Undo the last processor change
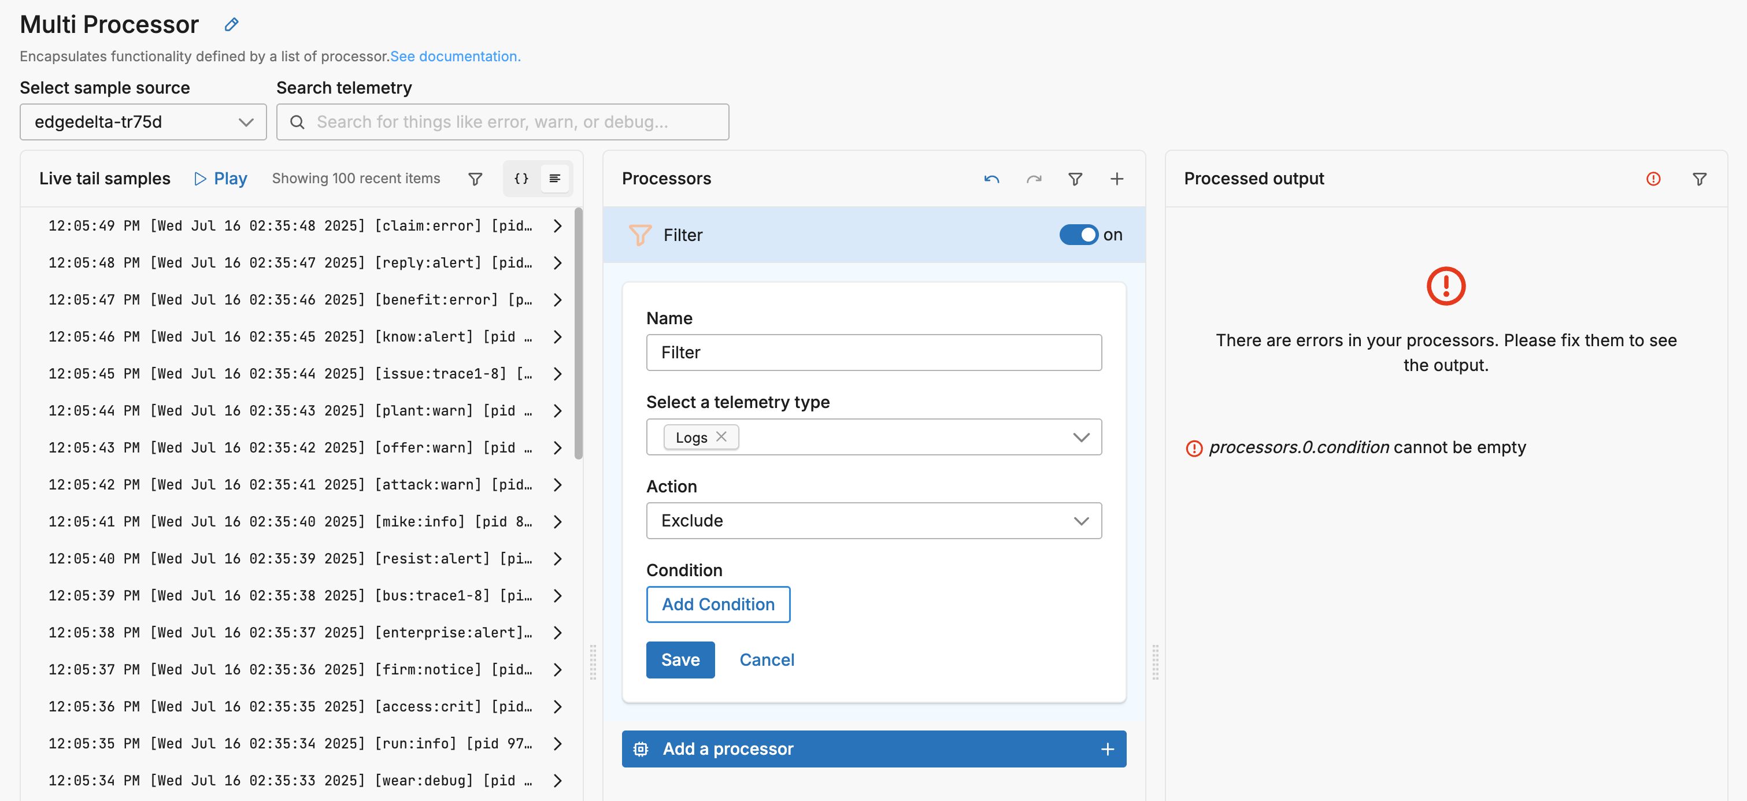Viewport: 1747px width, 801px height. pyautogui.click(x=991, y=179)
